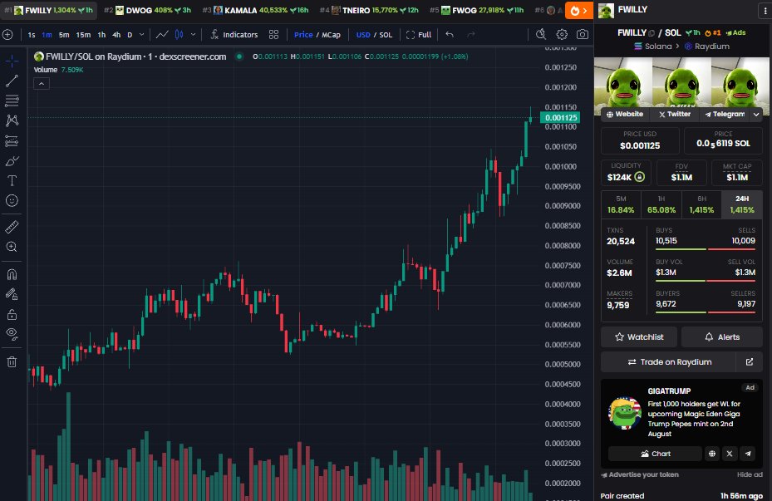This screenshot has width=772, height=501.
Task: Open the GIGATRUMP ad Chart button
Action: [655, 454]
